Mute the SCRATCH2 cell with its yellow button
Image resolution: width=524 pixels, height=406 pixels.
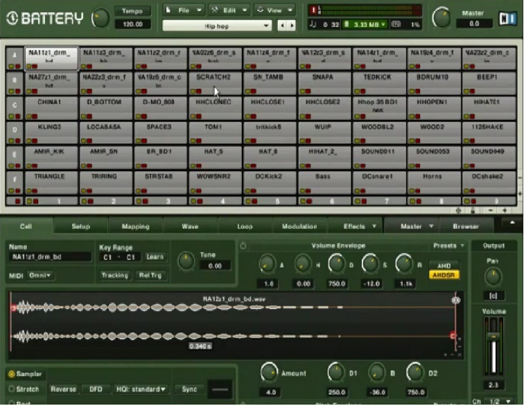pos(193,91)
